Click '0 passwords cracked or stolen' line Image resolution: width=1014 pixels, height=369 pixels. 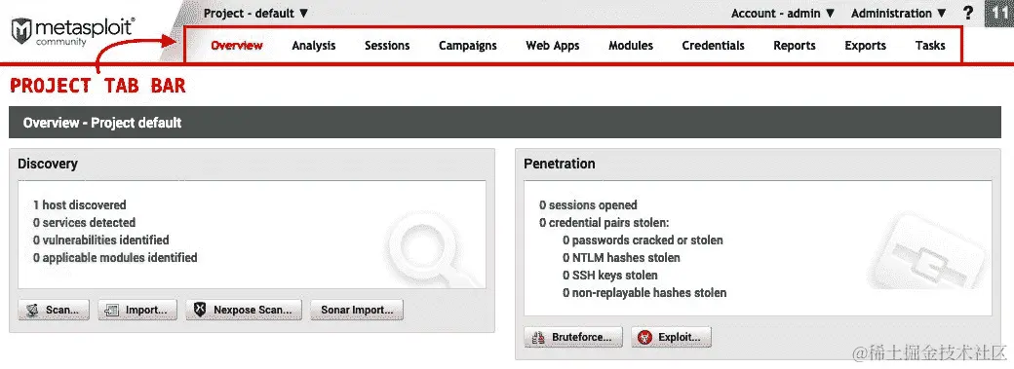[643, 240]
